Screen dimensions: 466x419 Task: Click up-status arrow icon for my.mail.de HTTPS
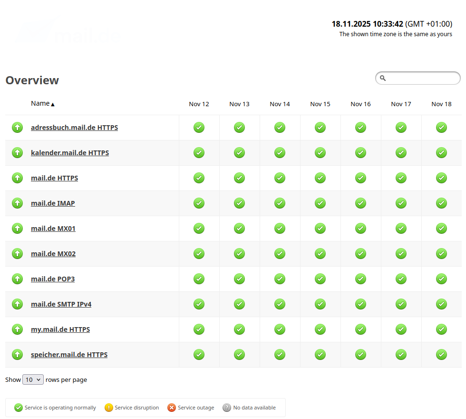[x=17, y=329]
